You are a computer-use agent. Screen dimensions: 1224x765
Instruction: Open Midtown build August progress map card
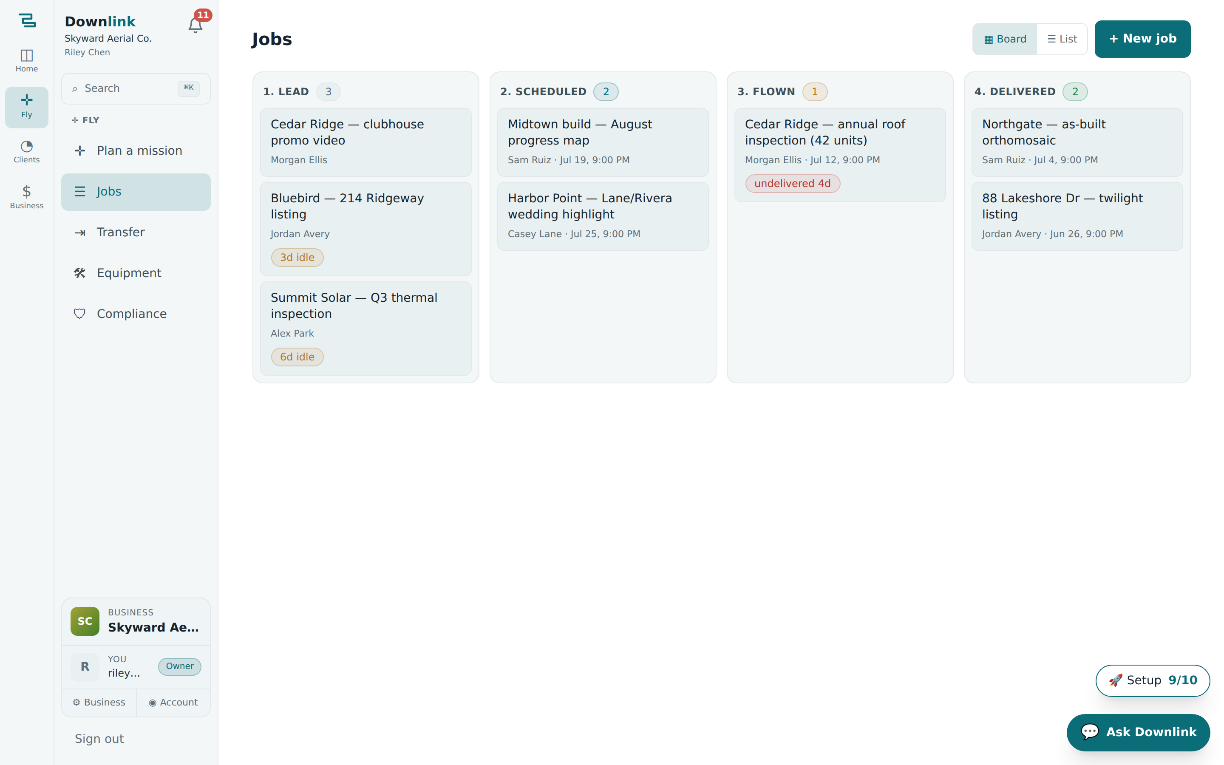click(x=603, y=142)
